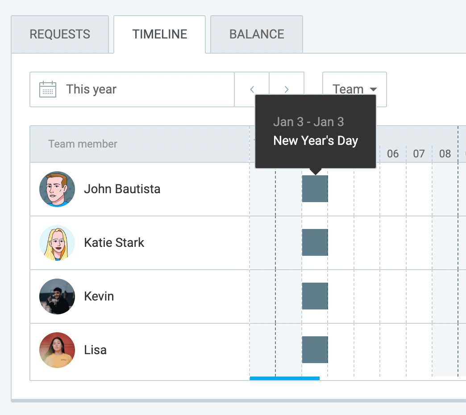
Task: Open Lisa's profile photo
Action: [57, 350]
